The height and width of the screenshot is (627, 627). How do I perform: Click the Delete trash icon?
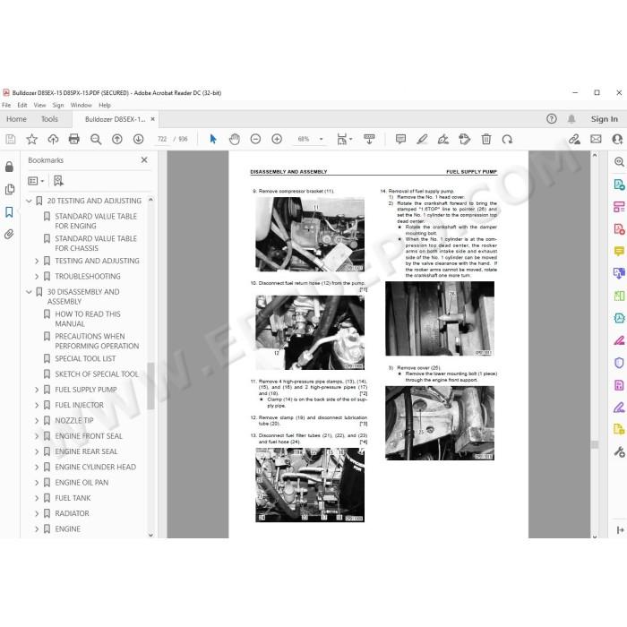click(x=486, y=139)
